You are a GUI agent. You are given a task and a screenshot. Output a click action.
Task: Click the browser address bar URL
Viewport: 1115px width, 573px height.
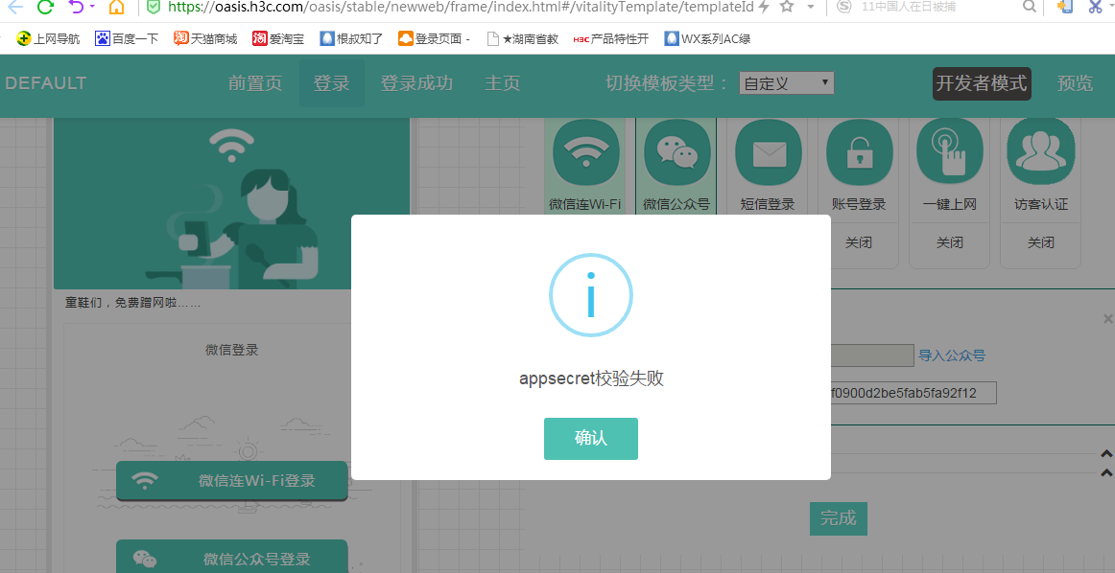pyautogui.click(x=461, y=7)
